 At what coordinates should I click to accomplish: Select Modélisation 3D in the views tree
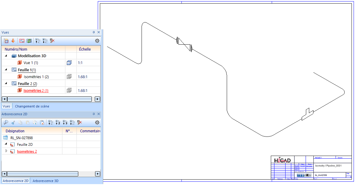pyautogui.click(x=32, y=56)
